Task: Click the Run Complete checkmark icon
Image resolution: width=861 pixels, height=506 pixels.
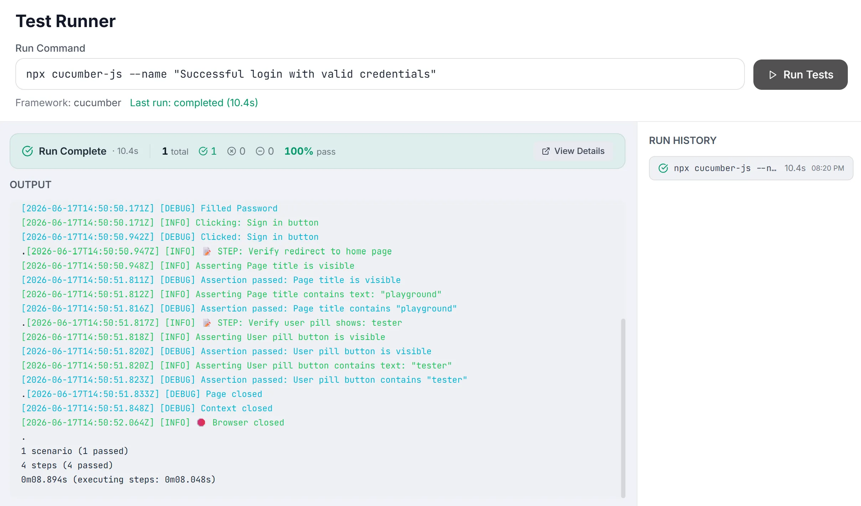Action: (x=27, y=151)
